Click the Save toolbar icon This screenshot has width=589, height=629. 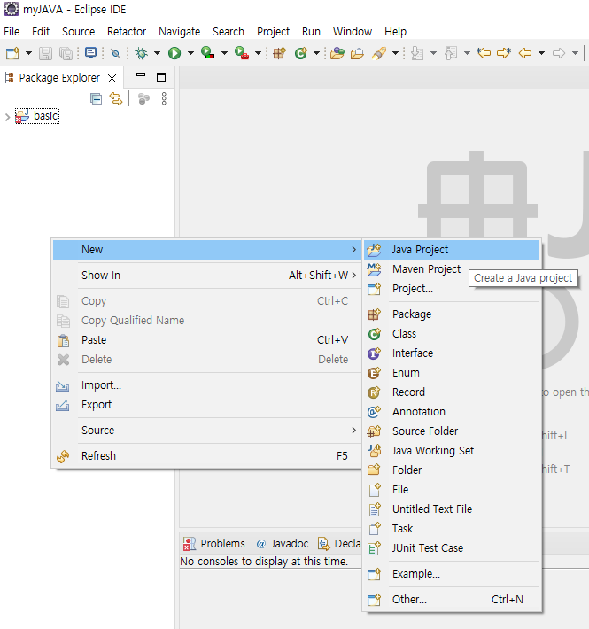coord(45,53)
